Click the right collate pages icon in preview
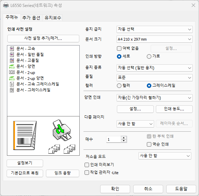 tap(70, 149)
